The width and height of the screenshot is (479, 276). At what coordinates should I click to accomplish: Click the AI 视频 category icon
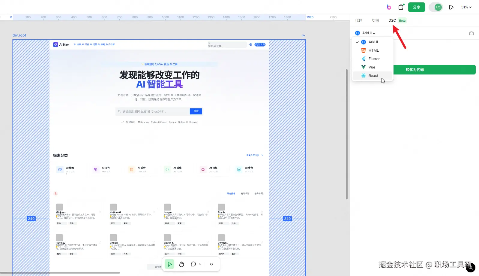point(203,170)
